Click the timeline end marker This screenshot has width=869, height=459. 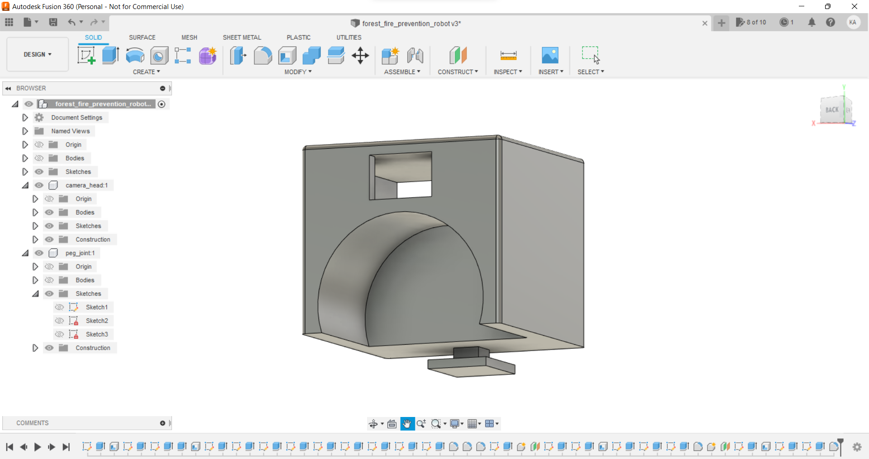[840, 445]
